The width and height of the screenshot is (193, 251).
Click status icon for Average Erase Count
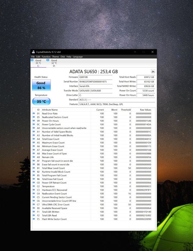click(34, 150)
